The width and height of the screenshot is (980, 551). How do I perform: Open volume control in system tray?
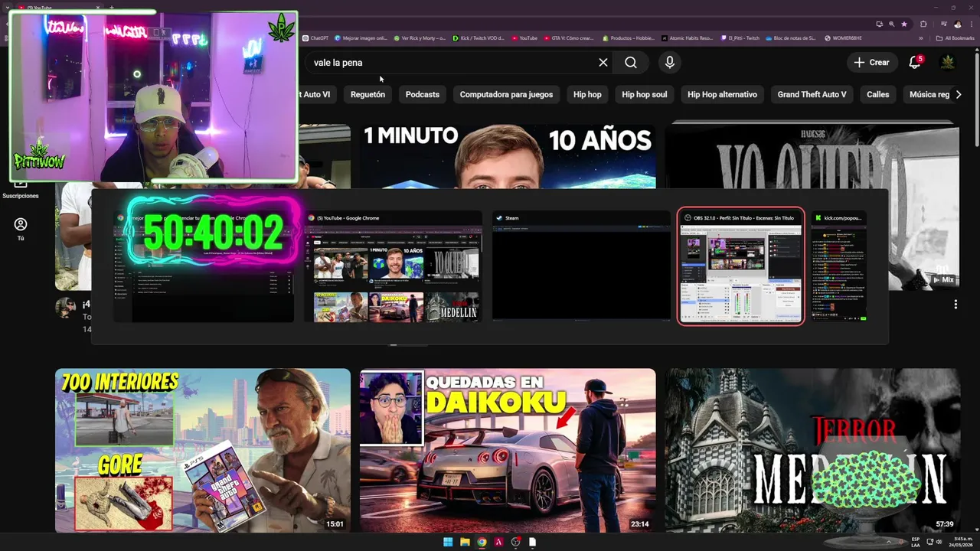(x=939, y=542)
